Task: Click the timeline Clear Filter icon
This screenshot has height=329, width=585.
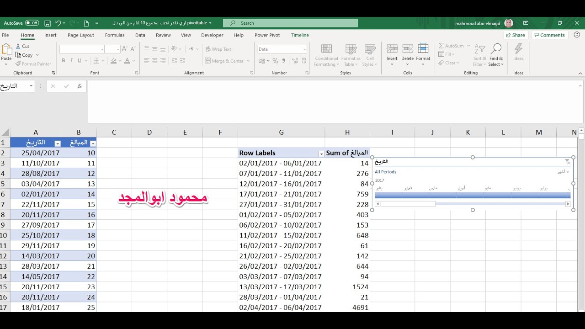Action: click(x=568, y=162)
